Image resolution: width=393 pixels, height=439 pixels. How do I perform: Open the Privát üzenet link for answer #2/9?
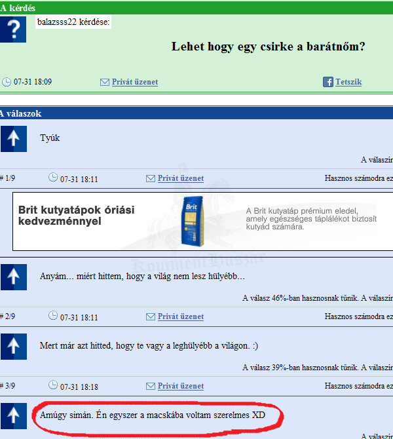(x=180, y=316)
